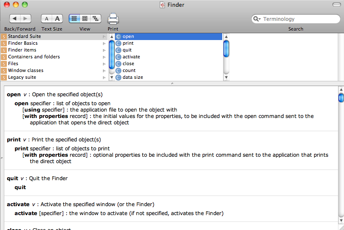Select the close command
The image size is (344, 230).
click(x=168, y=63)
